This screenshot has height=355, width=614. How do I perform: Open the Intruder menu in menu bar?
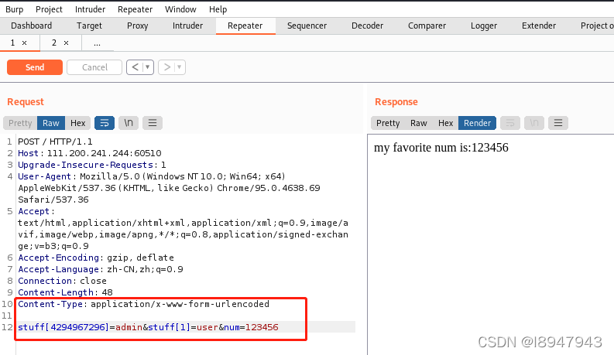point(90,9)
